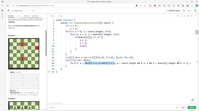
Task: Click the LeetCode logo in the page header
Action: [x=8, y=10]
